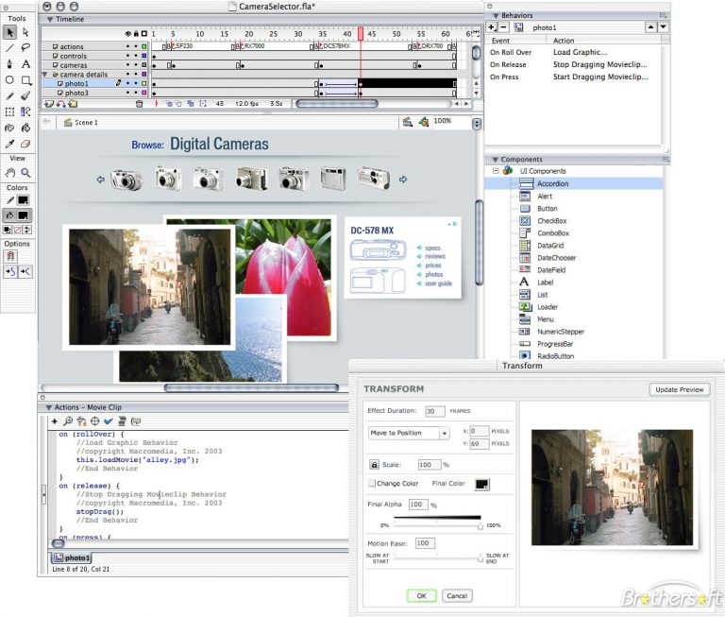Click OK in Transform dialog
This screenshot has width=725, height=617.
point(421,595)
